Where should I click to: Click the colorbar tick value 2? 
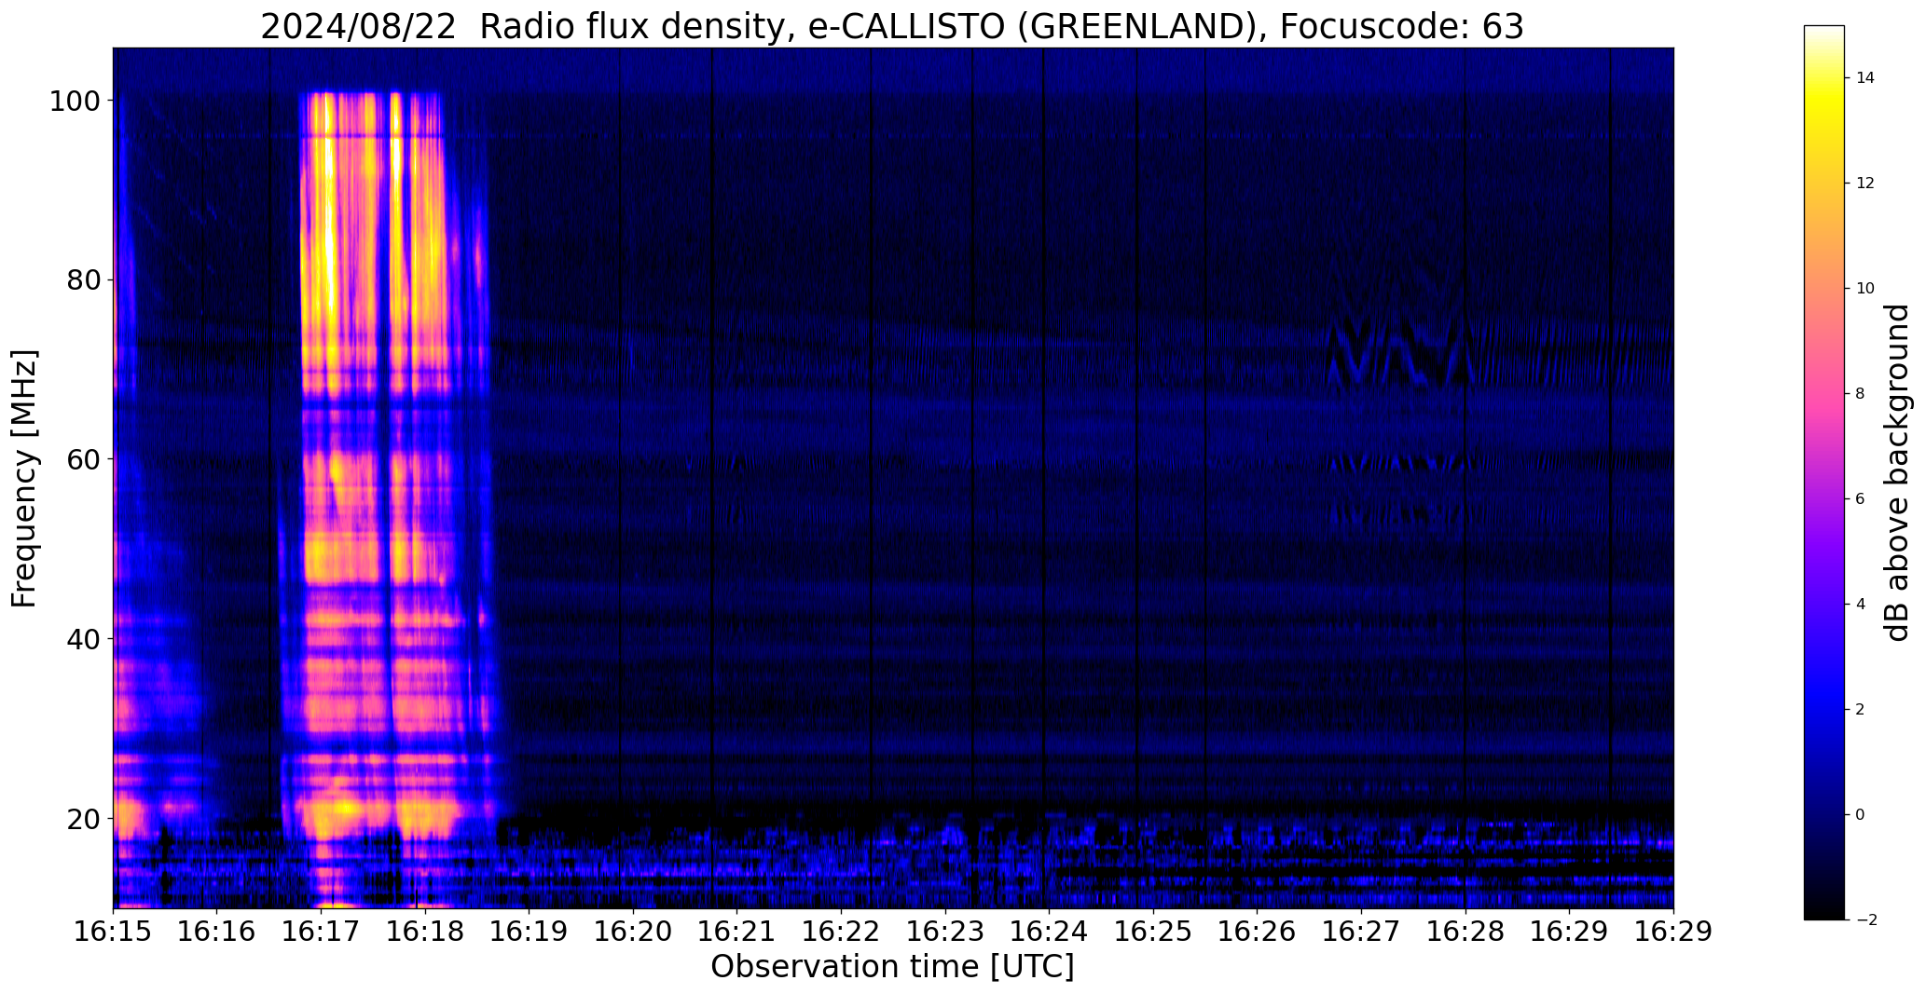pos(1861,710)
